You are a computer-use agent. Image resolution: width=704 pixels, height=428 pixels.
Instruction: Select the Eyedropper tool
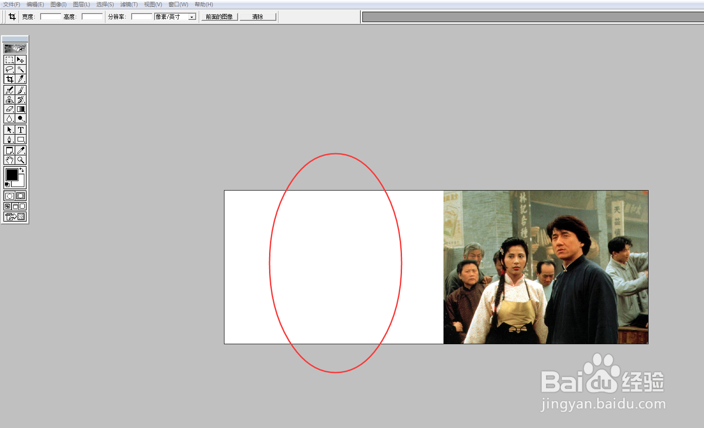[x=21, y=150]
